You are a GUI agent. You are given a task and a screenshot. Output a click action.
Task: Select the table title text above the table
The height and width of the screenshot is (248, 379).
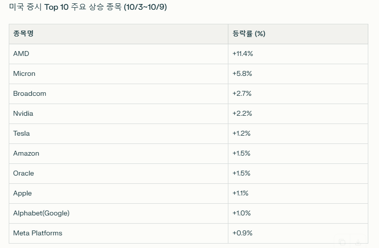point(88,8)
